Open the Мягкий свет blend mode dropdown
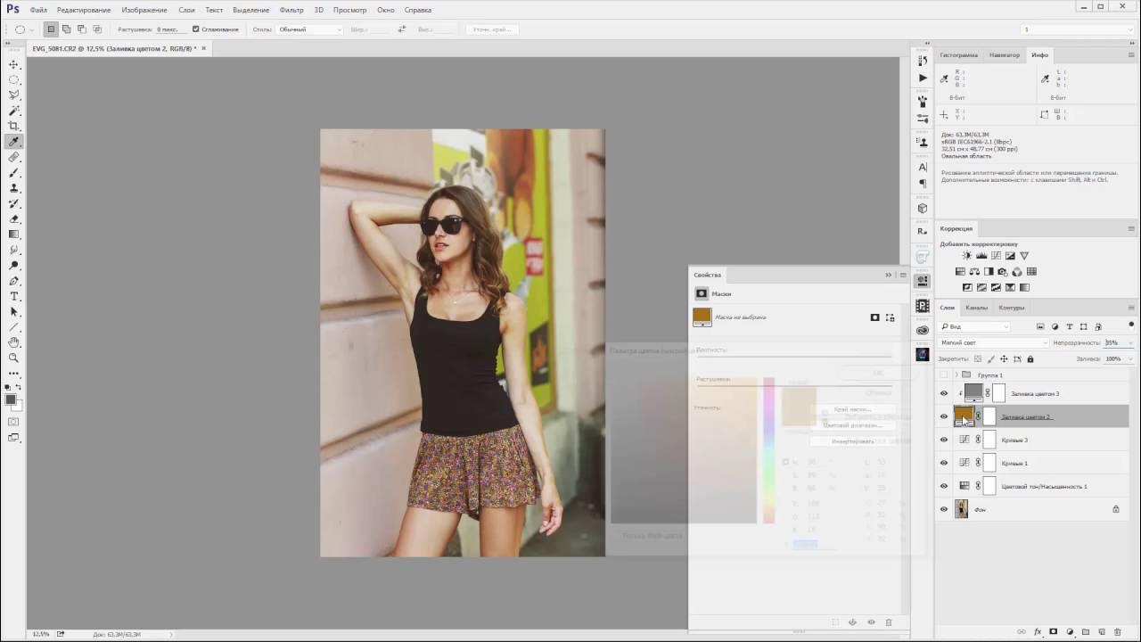Screen dimensions: 1141x642 [x=993, y=342]
